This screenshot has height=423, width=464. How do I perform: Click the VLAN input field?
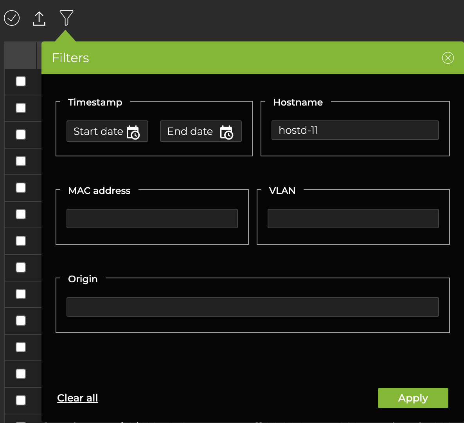[x=353, y=218]
